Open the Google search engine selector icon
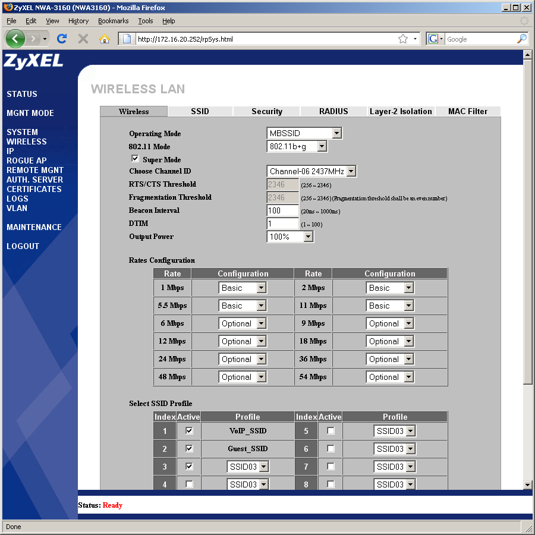 (x=435, y=39)
